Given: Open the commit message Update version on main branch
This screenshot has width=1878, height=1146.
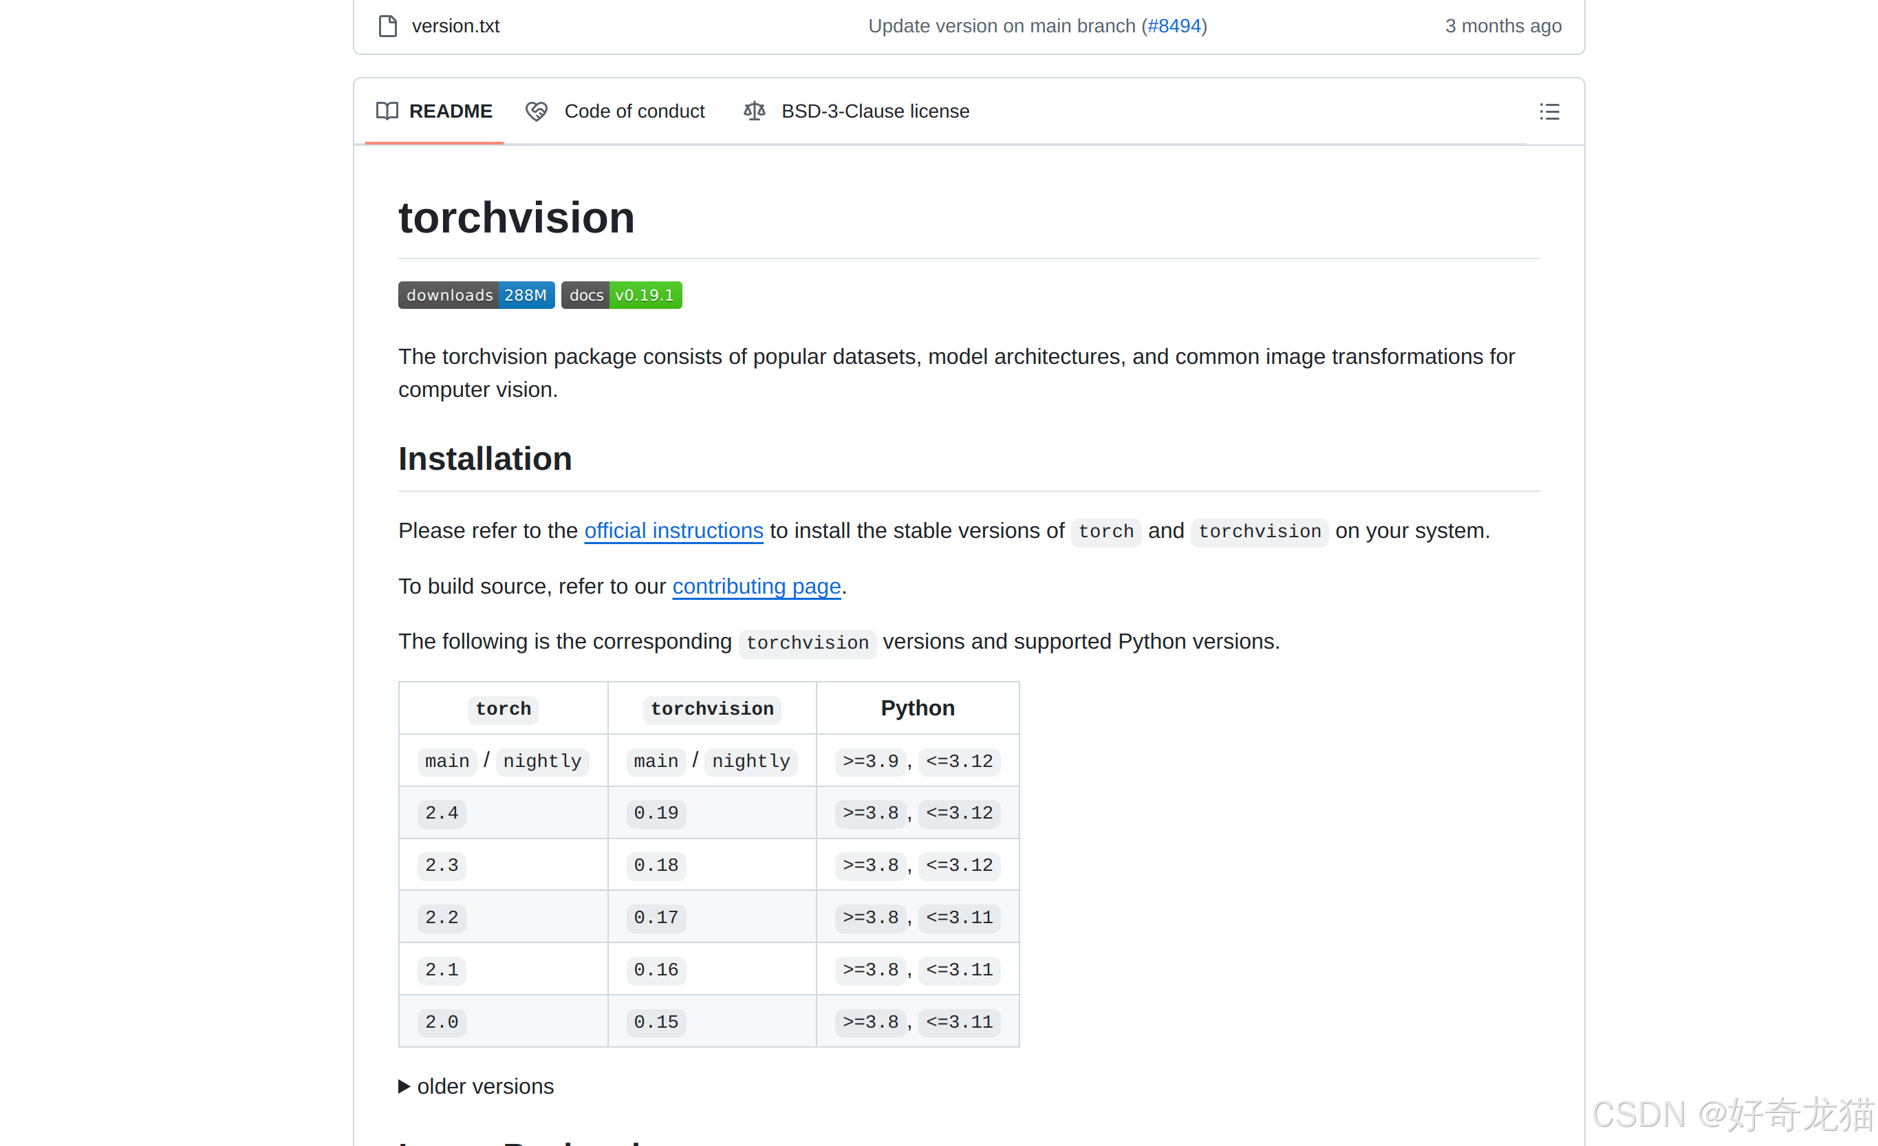Looking at the screenshot, I should (1002, 26).
